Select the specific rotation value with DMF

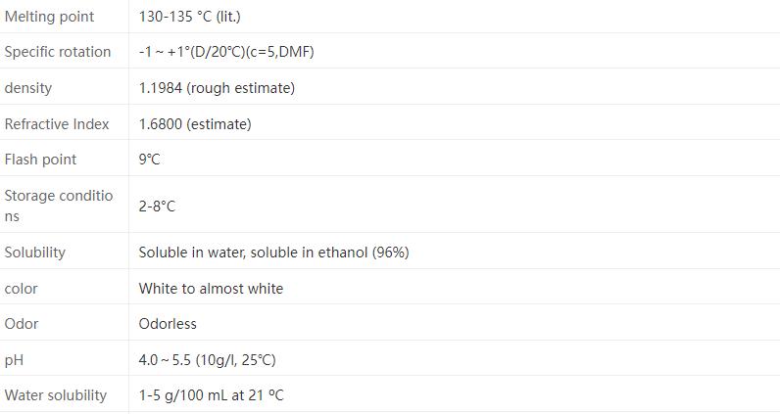point(226,52)
